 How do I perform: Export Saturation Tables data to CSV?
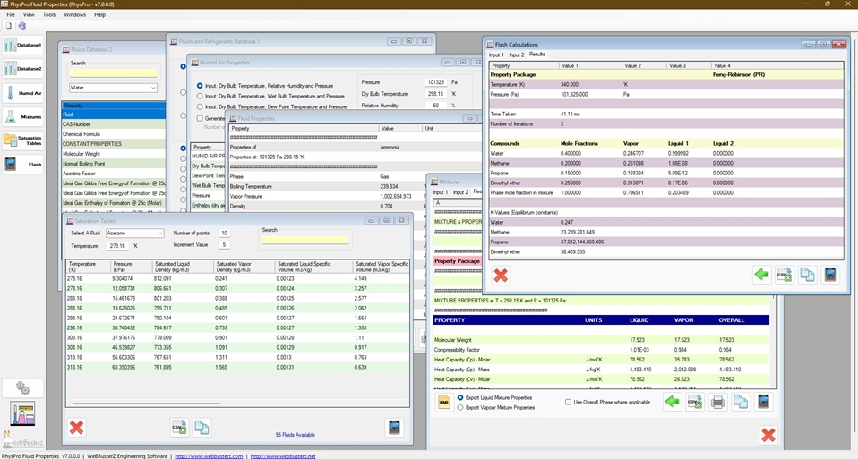(x=179, y=428)
